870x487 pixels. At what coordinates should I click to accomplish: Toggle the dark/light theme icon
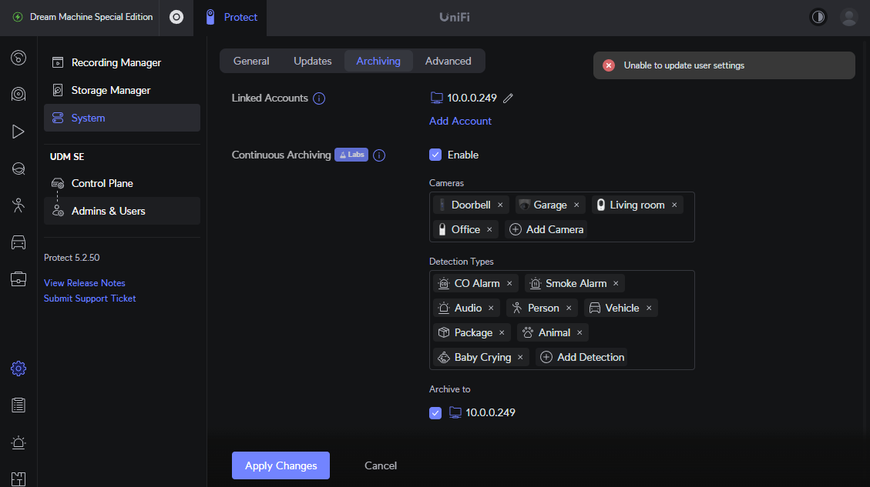818,17
